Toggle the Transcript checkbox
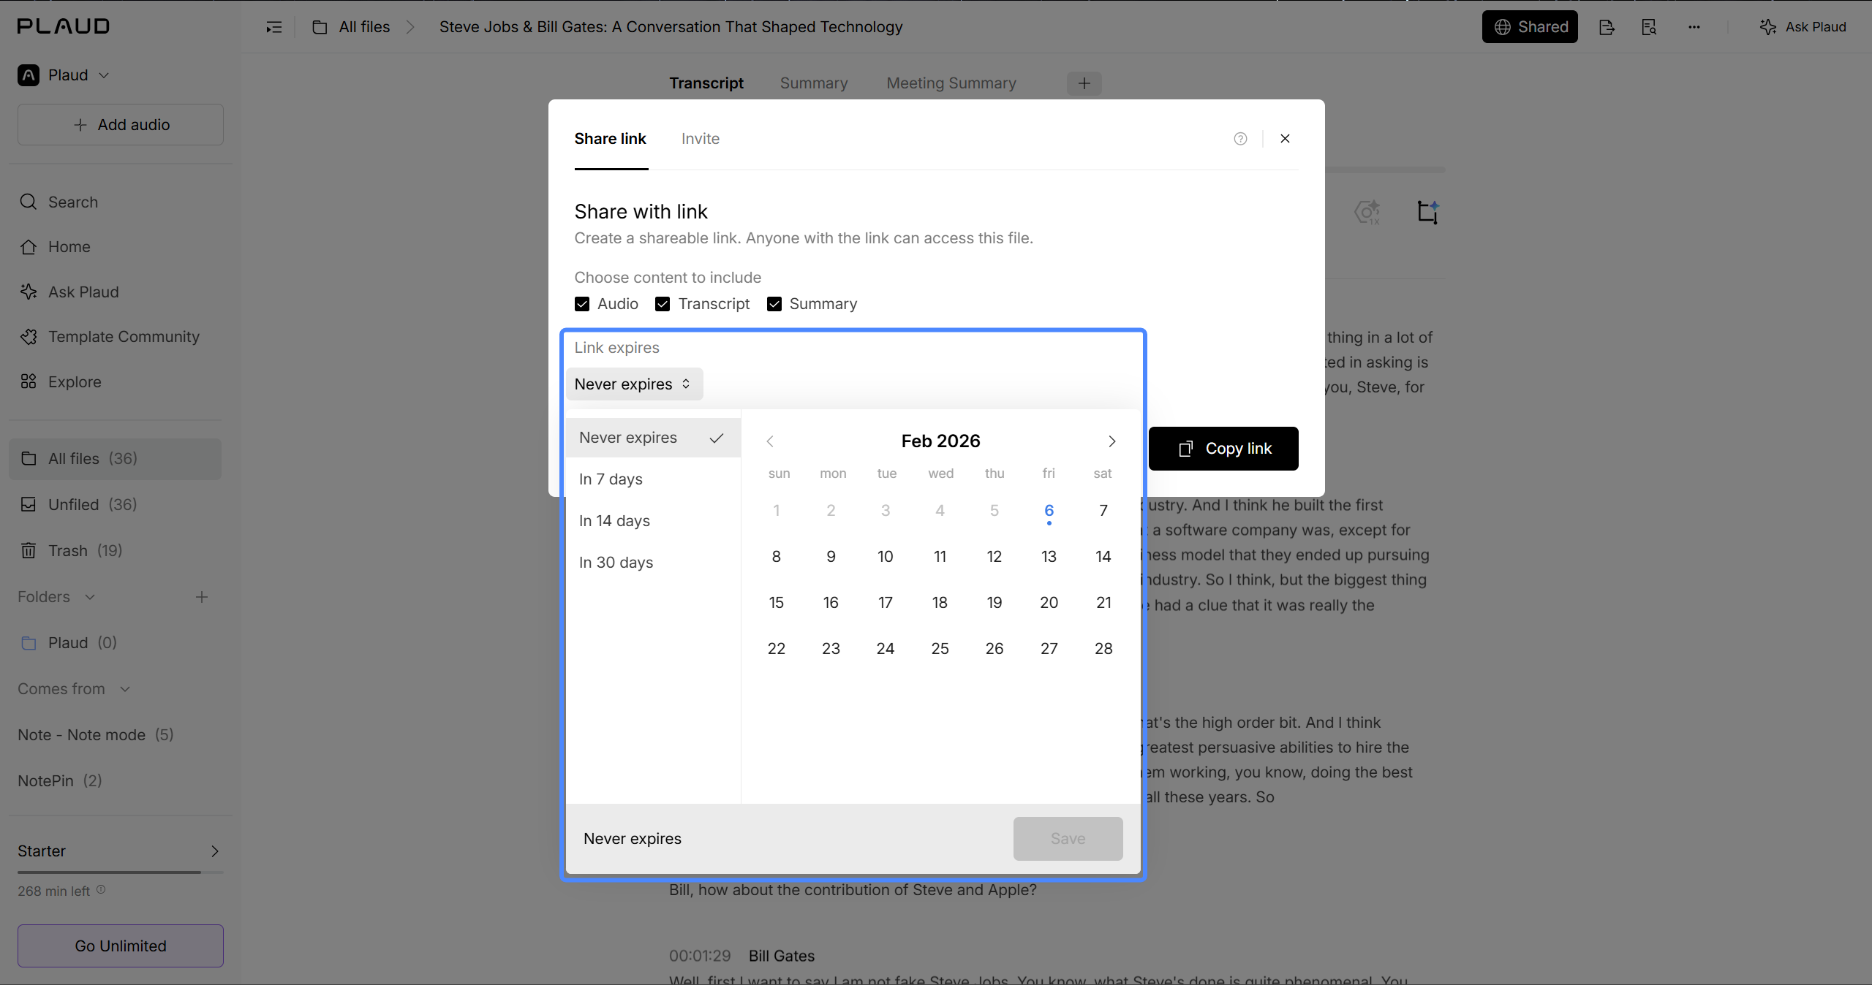1872x985 pixels. (663, 304)
